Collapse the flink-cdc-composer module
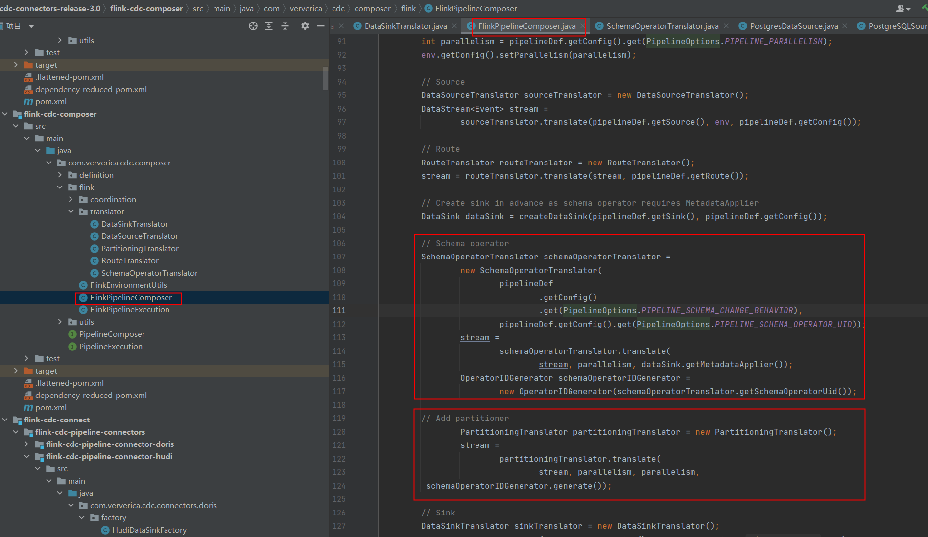 pos(5,114)
